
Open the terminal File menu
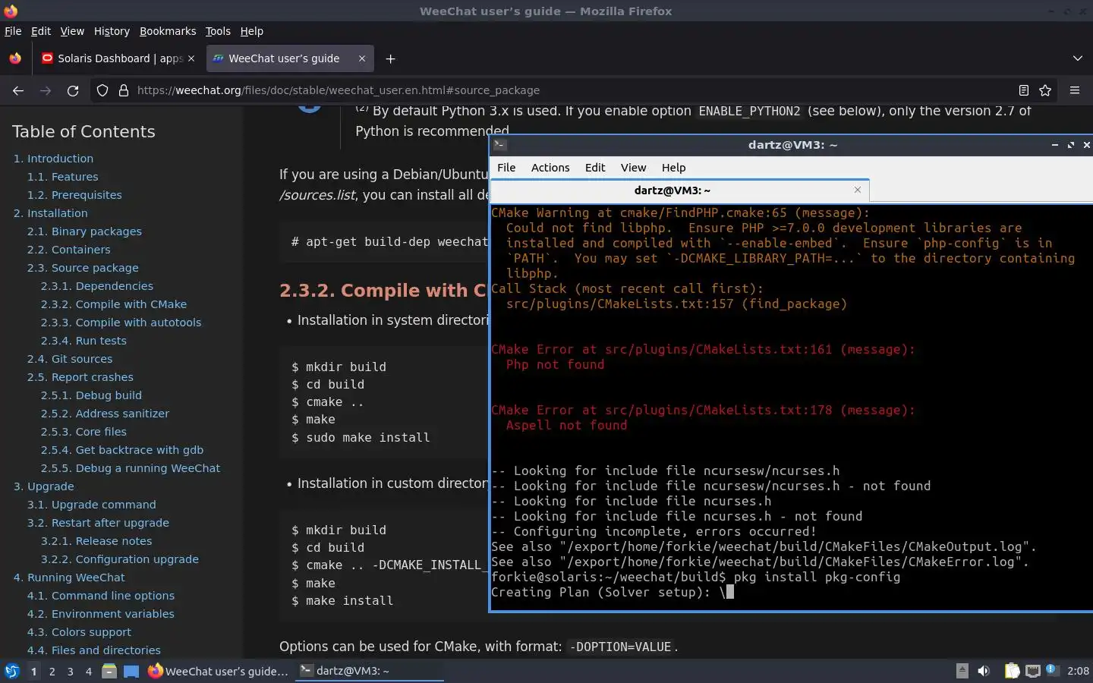point(506,168)
